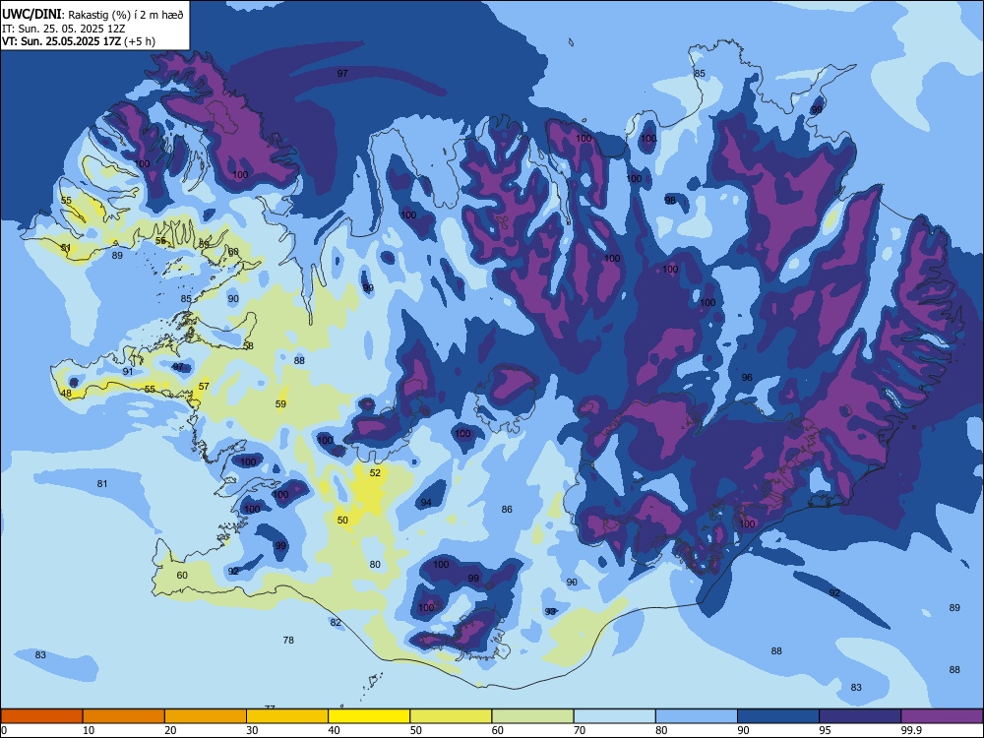Click the 10 legend tick label
984x738 pixels.
(x=89, y=730)
